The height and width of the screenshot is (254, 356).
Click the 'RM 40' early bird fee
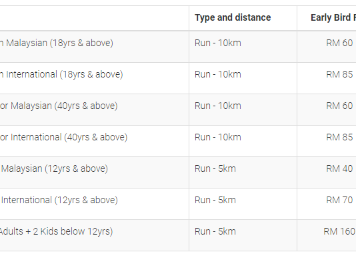click(339, 168)
